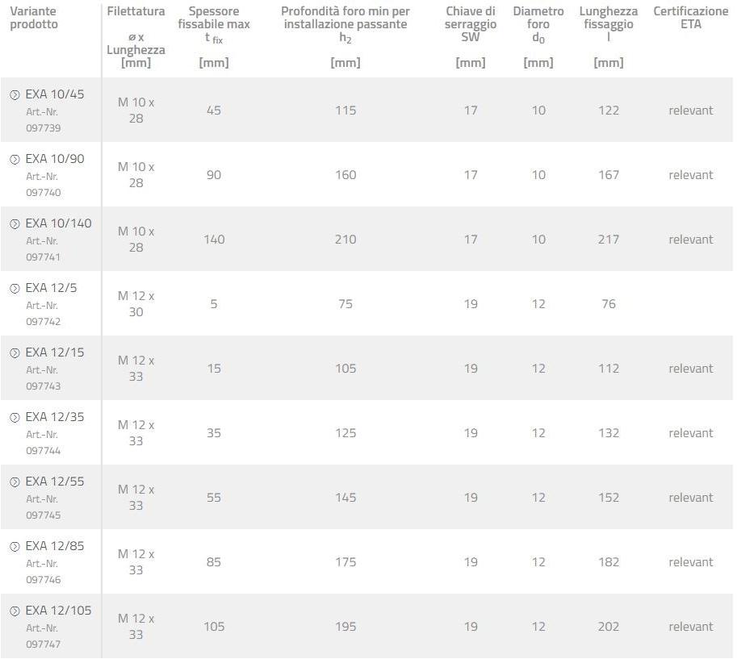Open the EXA 10/140 product name link
This screenshot has height=659, width=737.
click(58, 223)
